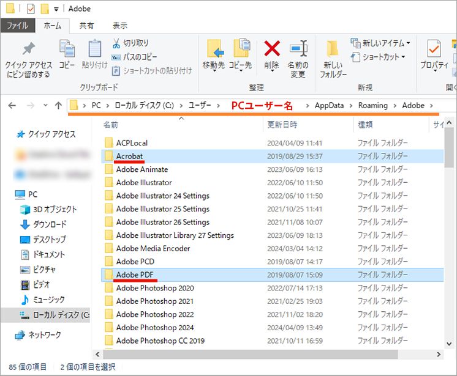457x376 pixels.
Task: Select the Cut scissors command
Action: pos(130,43)
